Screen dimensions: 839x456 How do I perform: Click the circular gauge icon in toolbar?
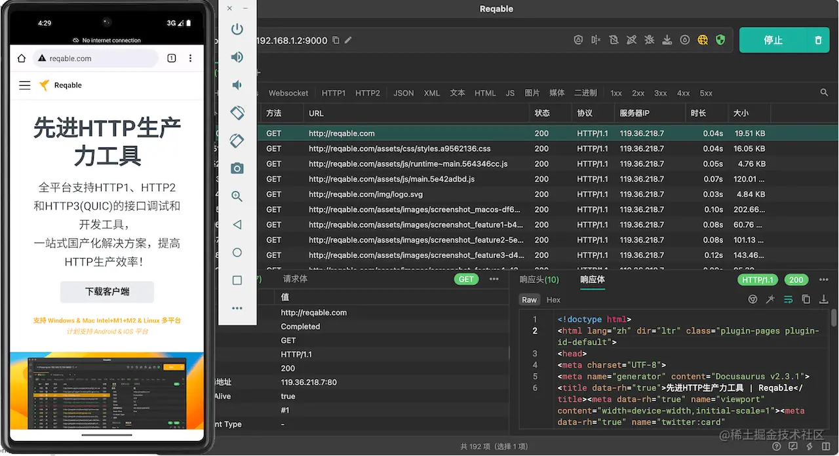(685, 40)
